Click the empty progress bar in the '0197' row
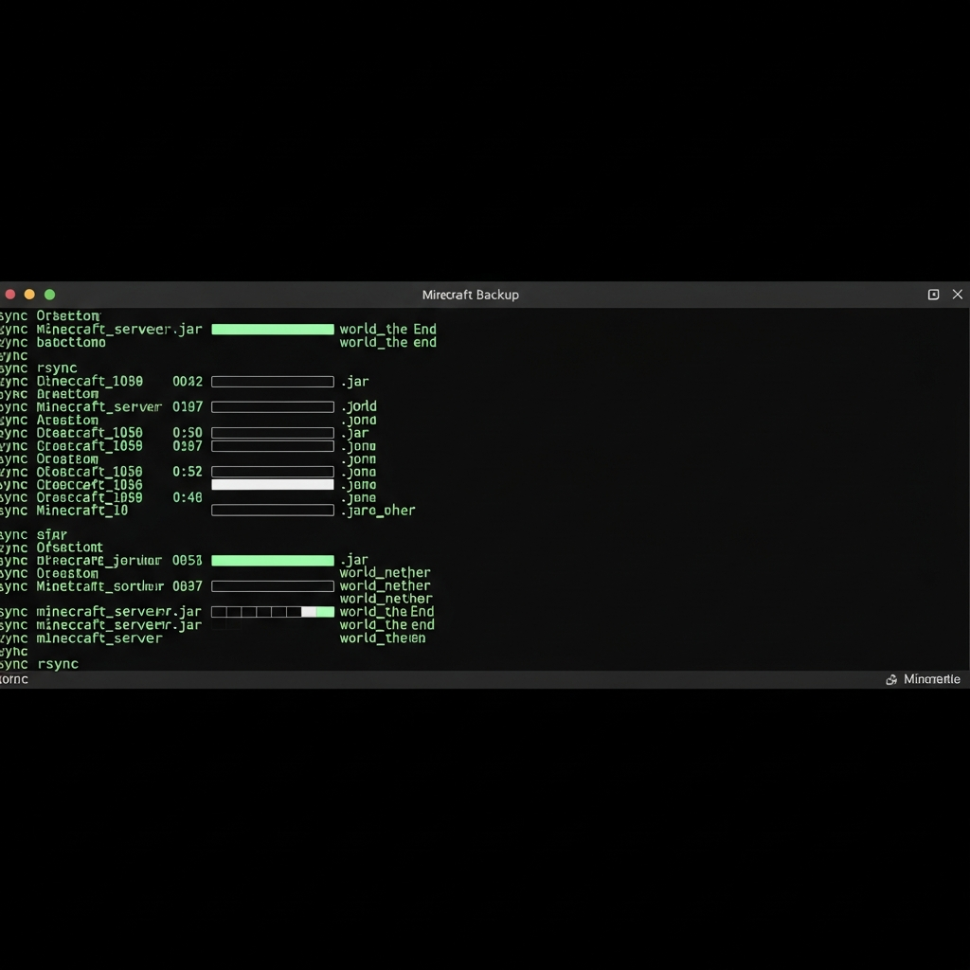 (x=273, y=407)
